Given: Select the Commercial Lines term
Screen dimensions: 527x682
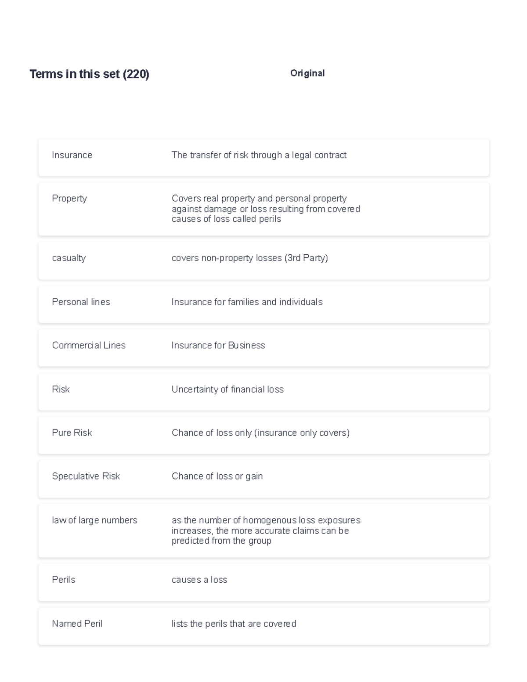Looking at the screenshot, I should click(x=89, y=346).
